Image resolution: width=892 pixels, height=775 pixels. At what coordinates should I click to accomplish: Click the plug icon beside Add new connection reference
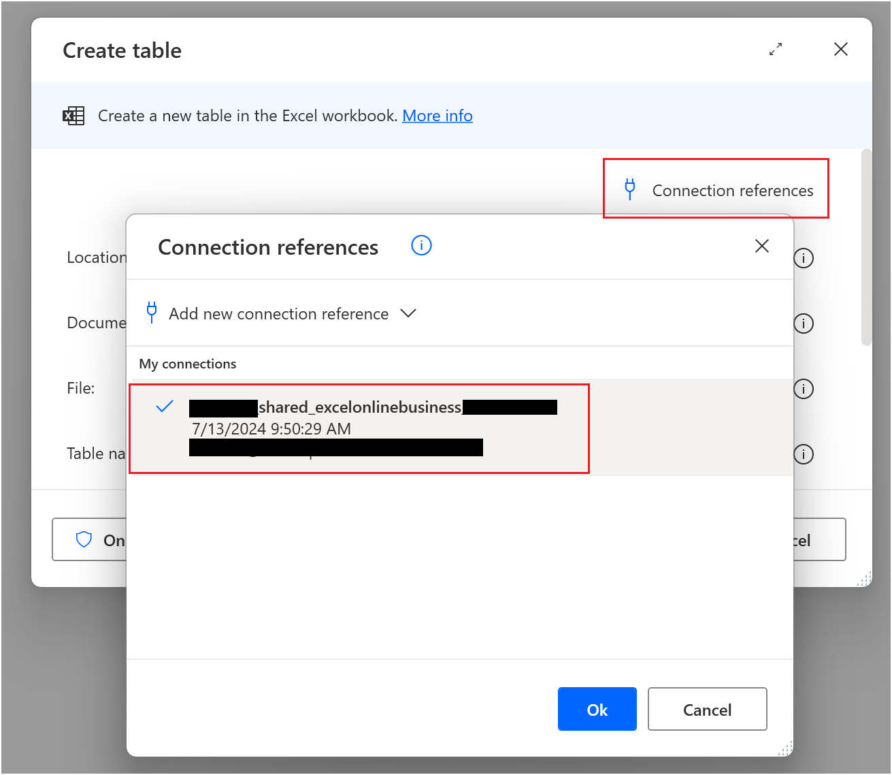point(152,313)
